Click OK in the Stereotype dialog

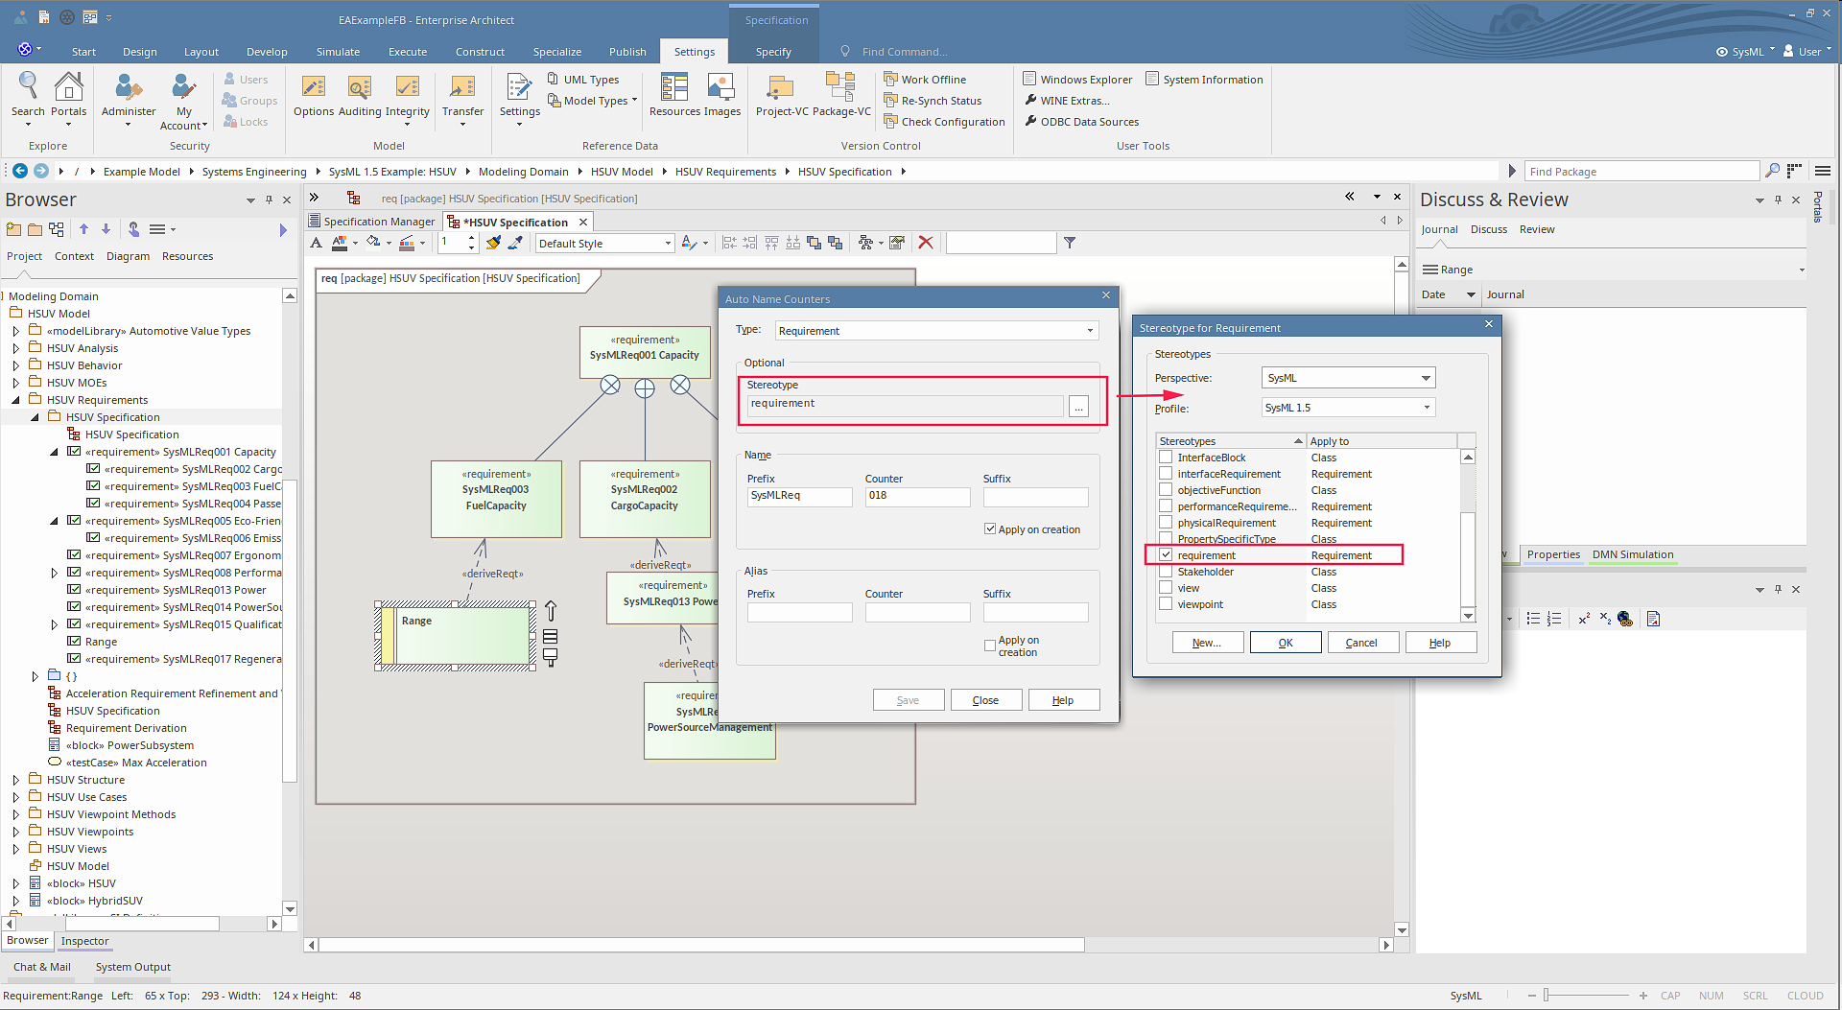1286,643
